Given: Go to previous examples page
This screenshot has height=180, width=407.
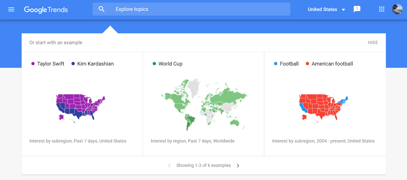Looking at the screenshot, I should tap(169, 166).
